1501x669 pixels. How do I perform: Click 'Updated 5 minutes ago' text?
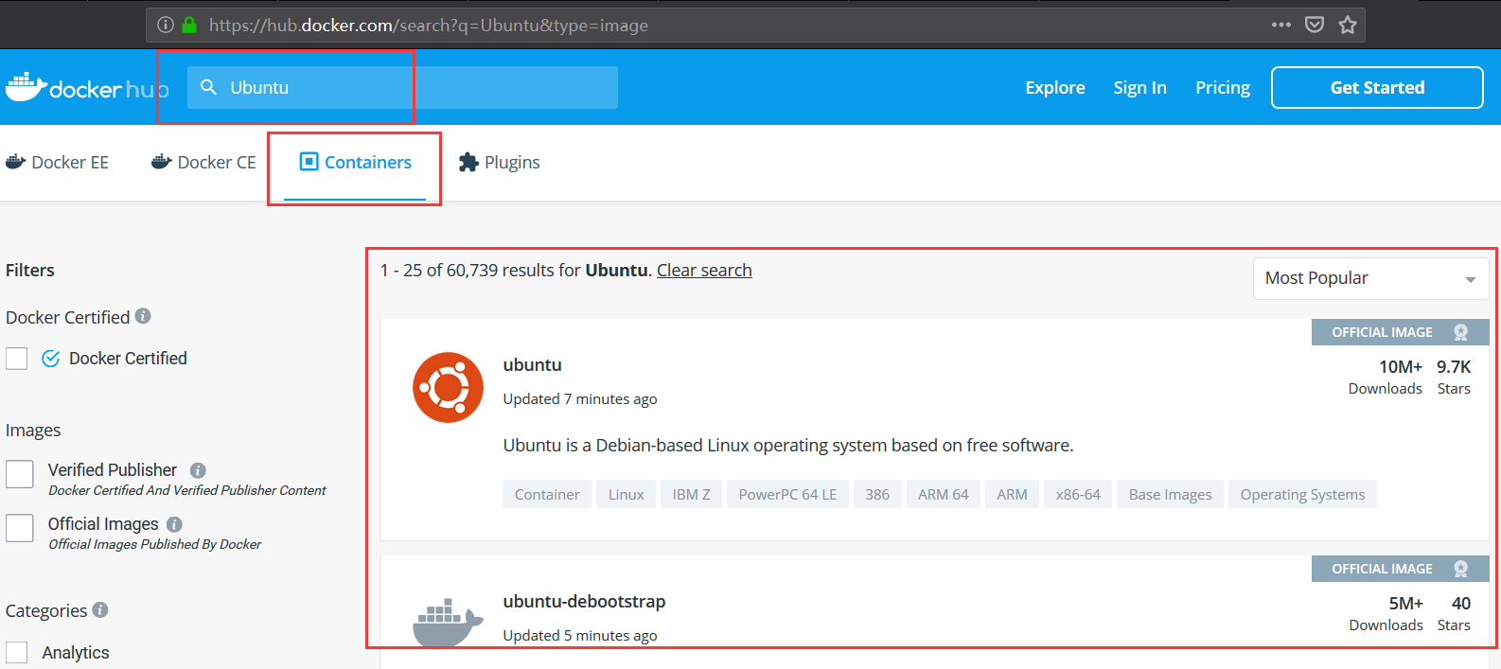point(580,636)
